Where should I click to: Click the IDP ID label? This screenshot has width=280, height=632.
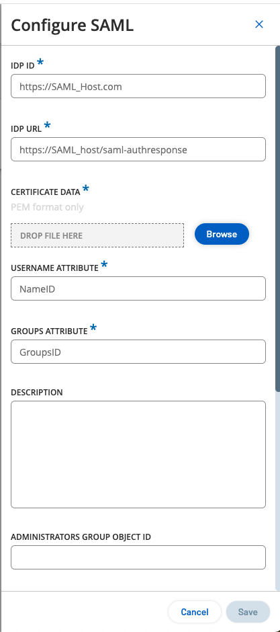pos(23,66)
